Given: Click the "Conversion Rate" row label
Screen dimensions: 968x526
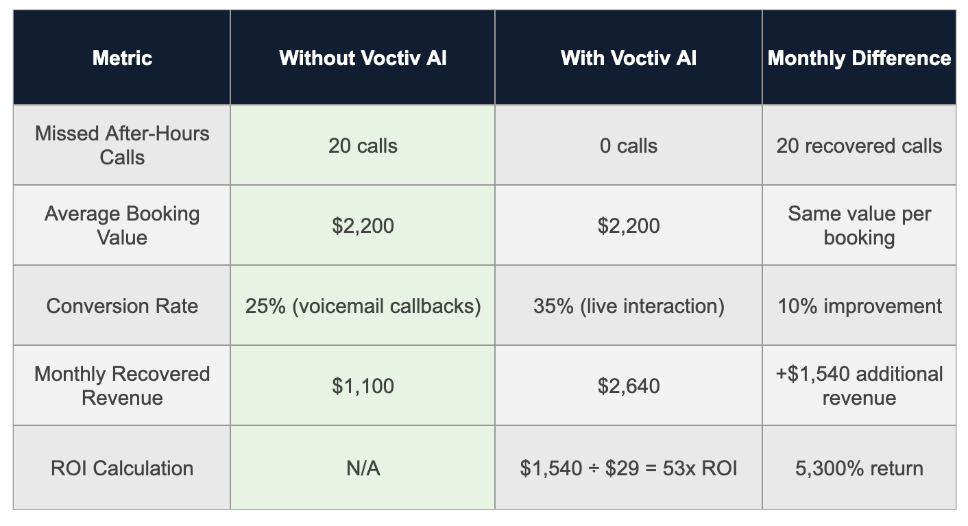Looking at the screenshot, I should (122, 305).
